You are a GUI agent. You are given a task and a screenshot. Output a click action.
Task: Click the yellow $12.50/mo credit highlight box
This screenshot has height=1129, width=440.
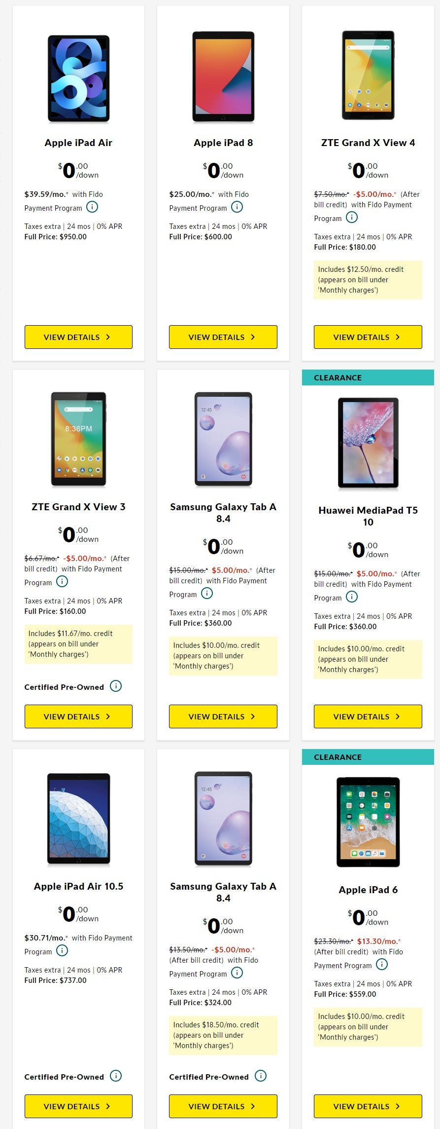point(368,280)
